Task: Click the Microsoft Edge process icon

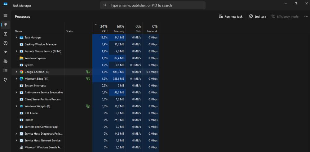Action: tap(21, 79)
